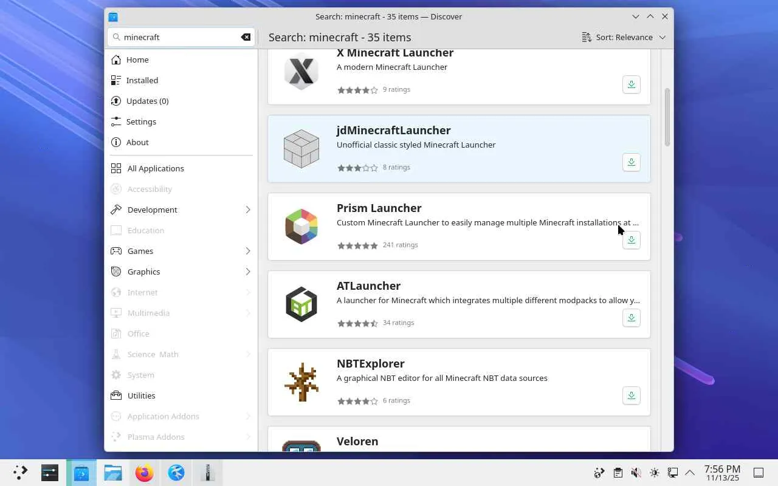Open the jdMinecraftLauncher cube icon
The width and height of the screenshot is (778, 486).
(x=301, y=149)
